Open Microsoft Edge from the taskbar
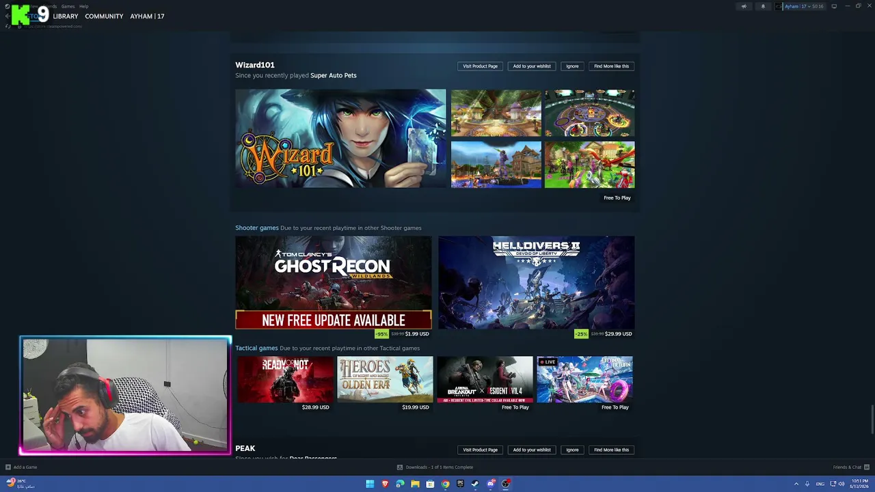The height and width of the screenshot is (492, 875). pos(400,484)
